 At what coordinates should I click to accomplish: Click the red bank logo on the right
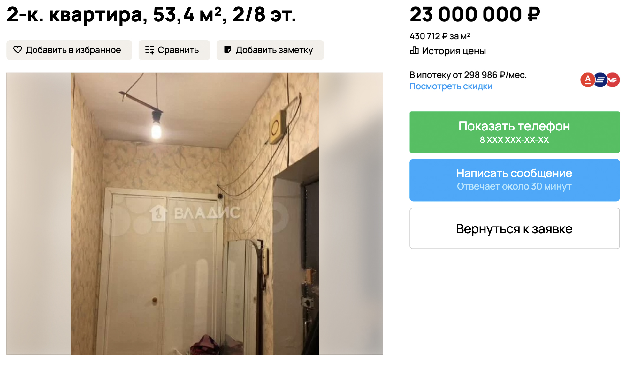pos(613,80)
